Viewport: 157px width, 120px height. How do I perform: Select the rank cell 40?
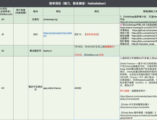[7, 19]
